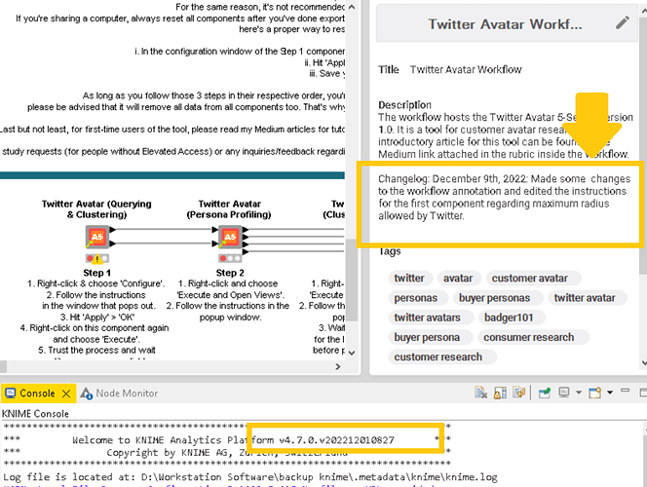647x487 pixels.
Task: Click the Clear Console icon
Action: 480,393
